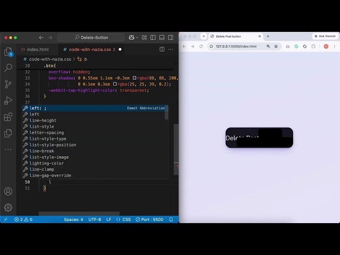This screenshot has width=340, height=255.
Task: Choose 'line-gap-override' from suggestions
Action: 95,175
